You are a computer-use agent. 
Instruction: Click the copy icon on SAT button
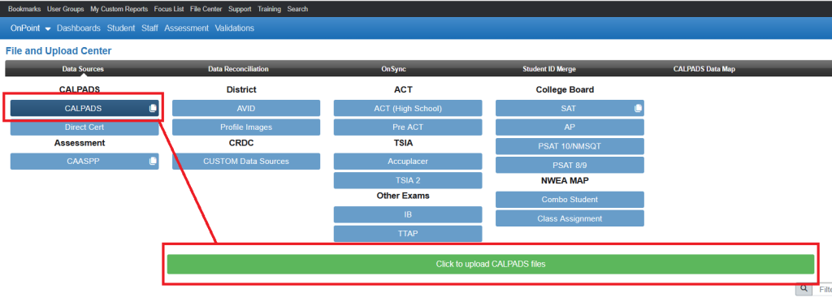click(639, 108)
